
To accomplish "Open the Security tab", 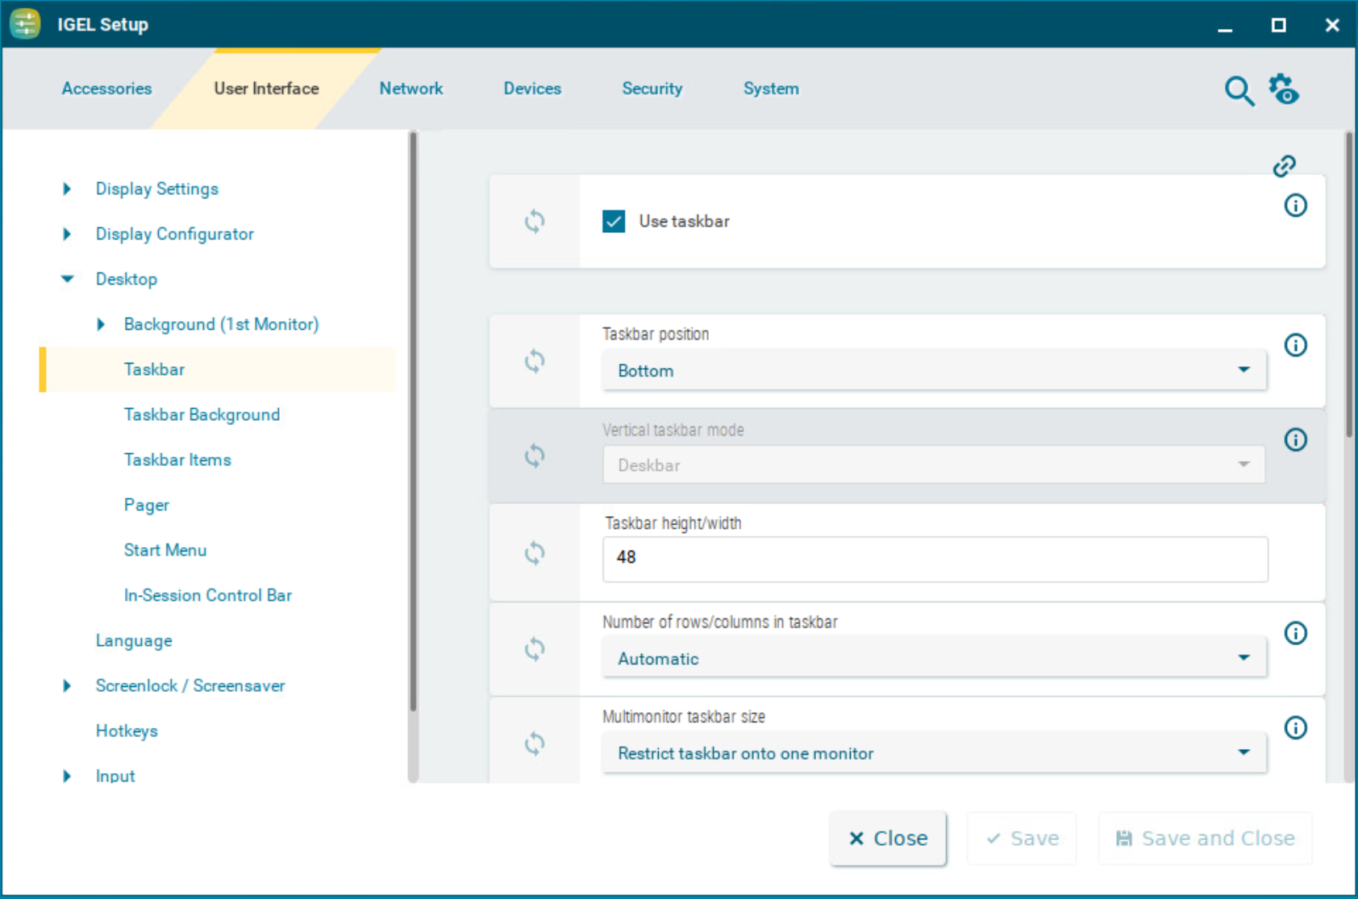I will [x=652, y=89].
